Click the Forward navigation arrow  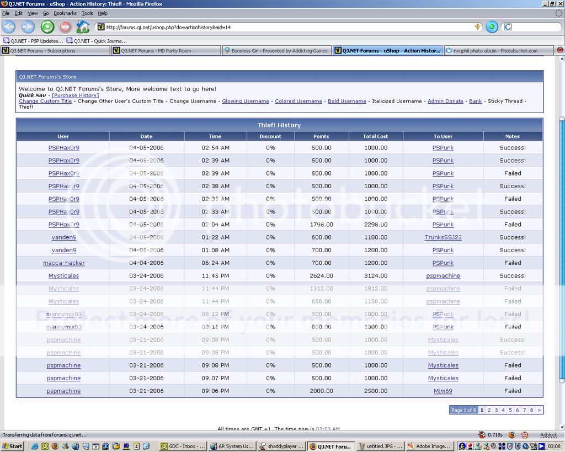coord(28,26)
